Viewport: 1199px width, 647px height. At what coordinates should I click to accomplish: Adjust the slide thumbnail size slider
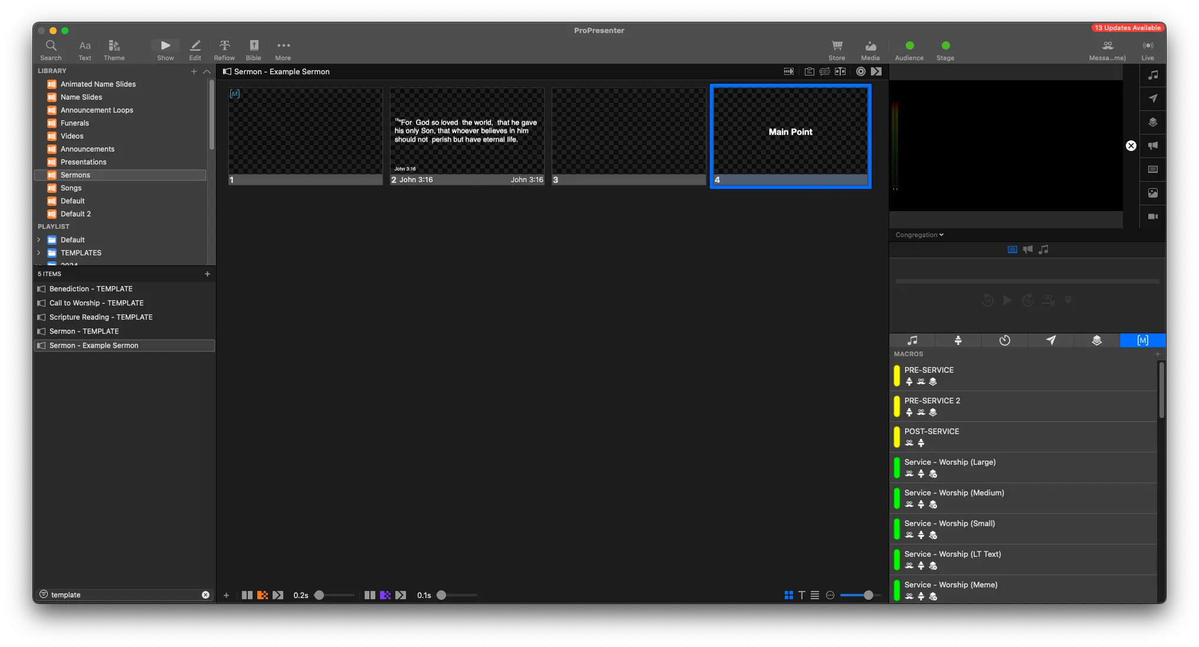coord(868,595)
